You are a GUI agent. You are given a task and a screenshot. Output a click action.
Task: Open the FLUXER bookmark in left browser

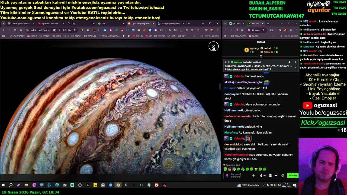click(x=32, y=36)
